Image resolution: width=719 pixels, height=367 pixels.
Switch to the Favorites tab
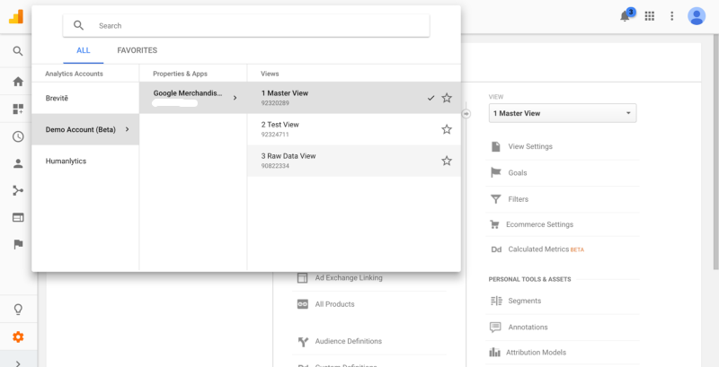137,50
